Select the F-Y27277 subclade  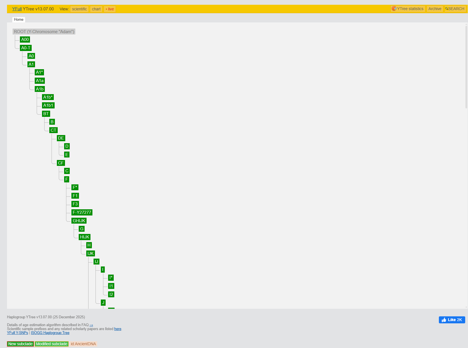(82, 212)
